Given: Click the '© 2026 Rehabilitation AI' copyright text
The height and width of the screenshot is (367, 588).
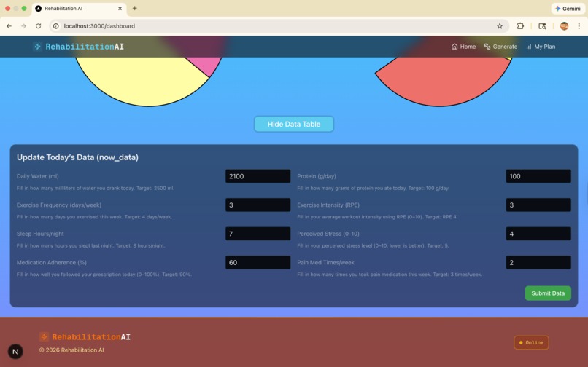Looking at the screenshot, I should [x=71, y=350].
